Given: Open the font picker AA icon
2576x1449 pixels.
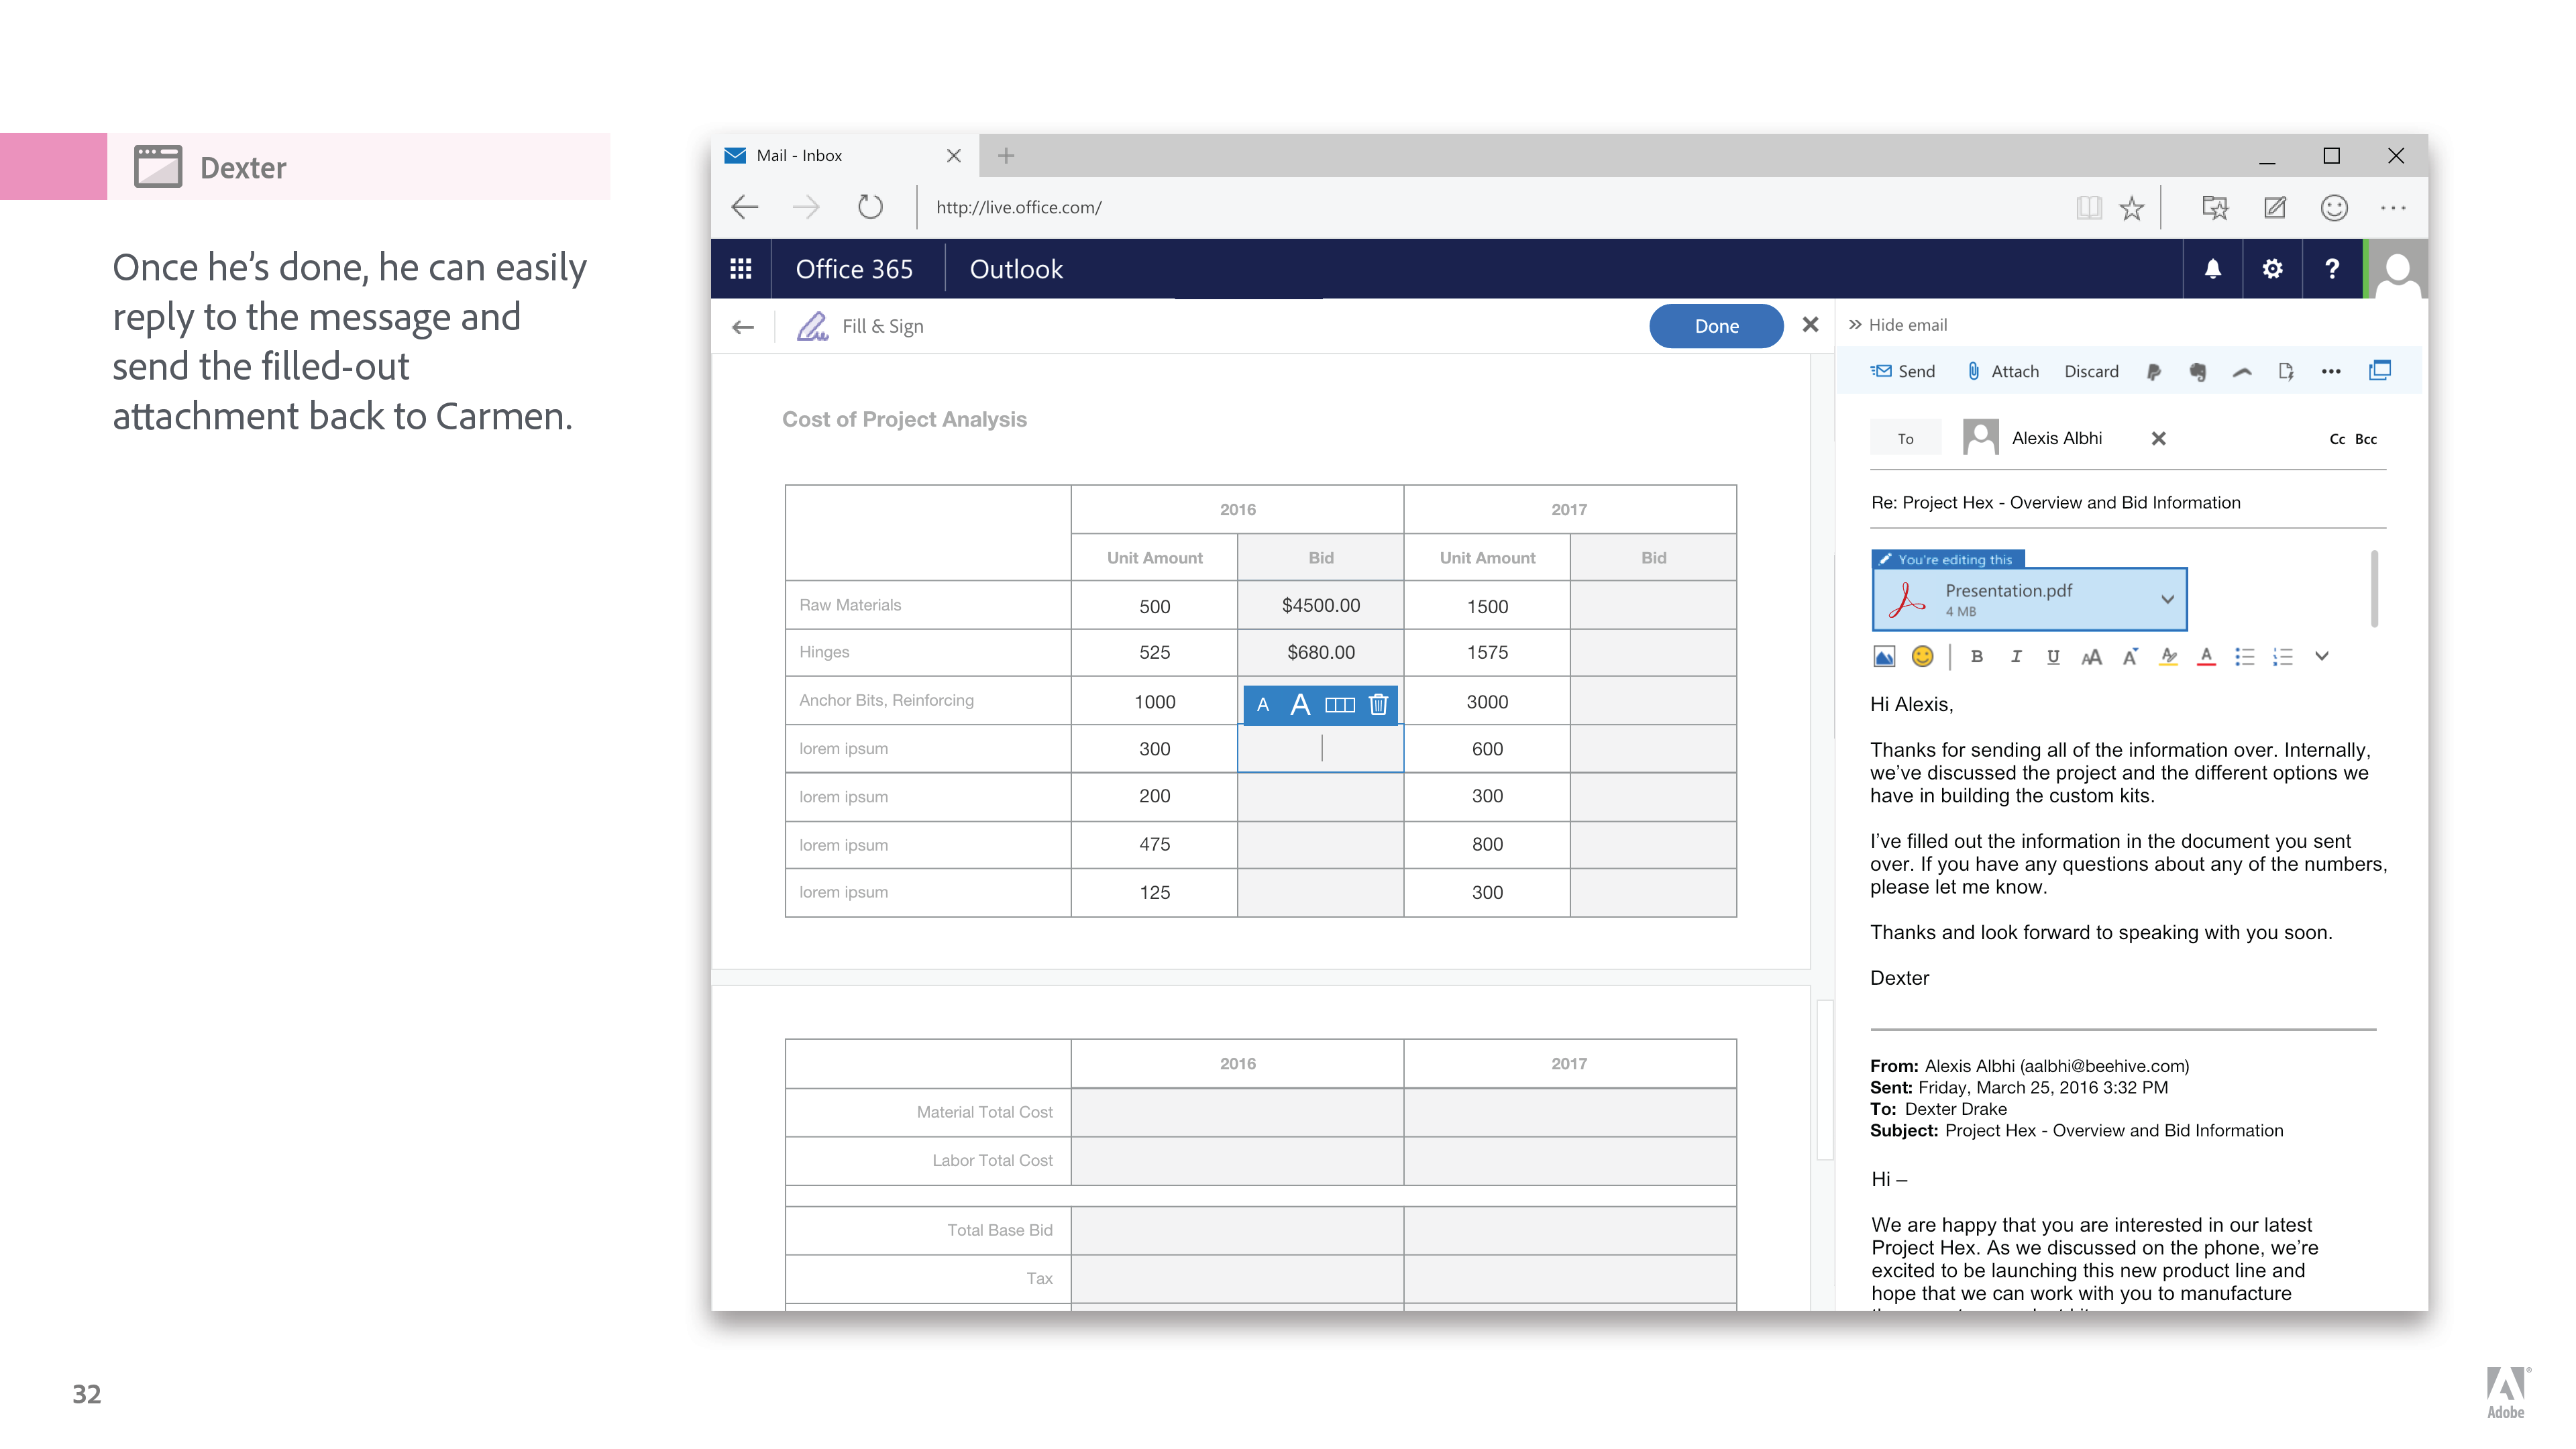Looking at the screenshot, I should 2091,657.
